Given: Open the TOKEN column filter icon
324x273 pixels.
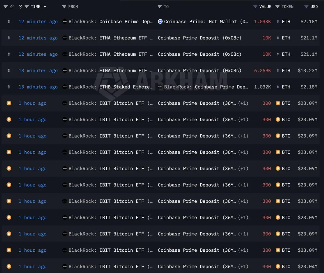Looking at the screenshot, I should click(277, 7).
